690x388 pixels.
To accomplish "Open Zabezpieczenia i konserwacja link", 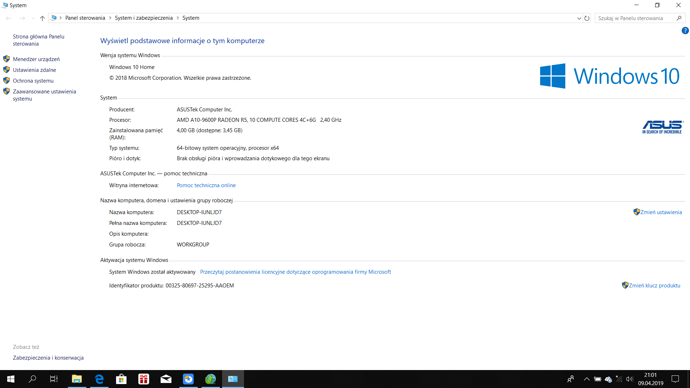I will 48,358.
